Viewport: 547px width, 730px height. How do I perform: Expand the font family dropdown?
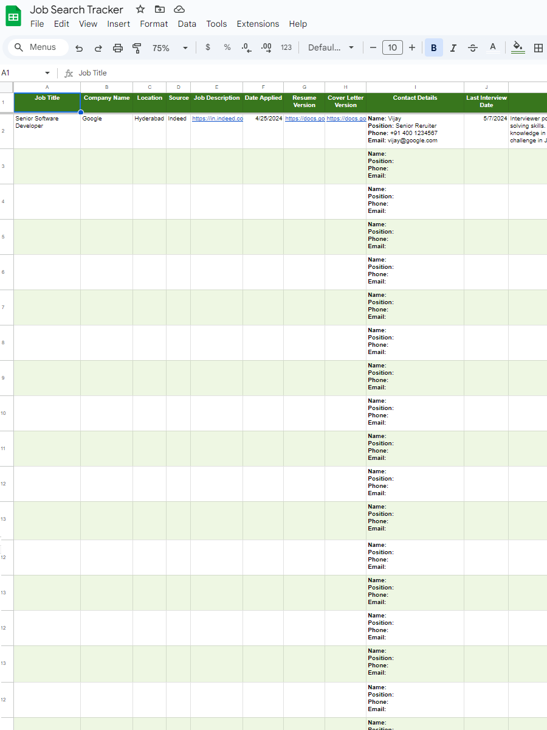pyautogui.click(x=331, y=48)
